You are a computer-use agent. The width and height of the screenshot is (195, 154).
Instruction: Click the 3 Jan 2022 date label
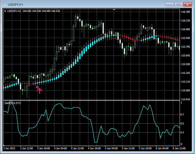point(10,148)
